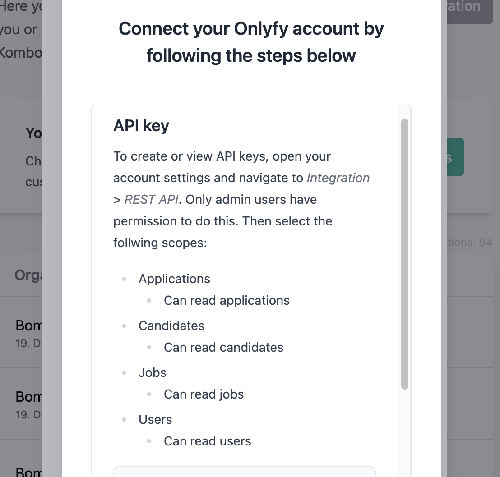Click the scrollbar thumb in instructions box
This screenshot has height=477, width=500.
[405, 253]
